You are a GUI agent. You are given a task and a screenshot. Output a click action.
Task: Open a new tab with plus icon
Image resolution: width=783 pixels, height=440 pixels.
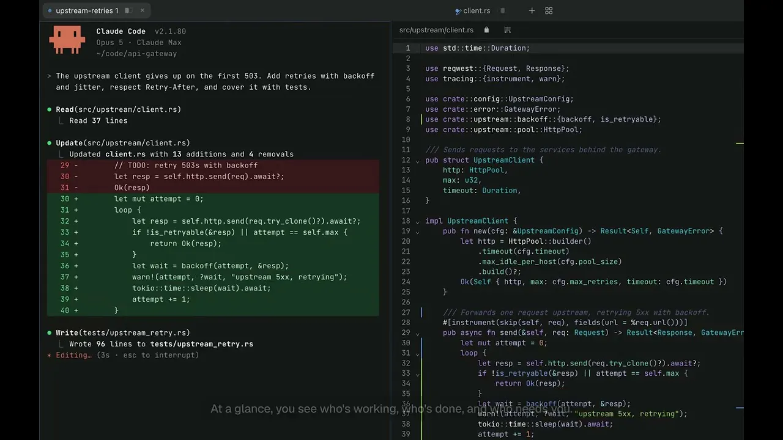point(532,10)
